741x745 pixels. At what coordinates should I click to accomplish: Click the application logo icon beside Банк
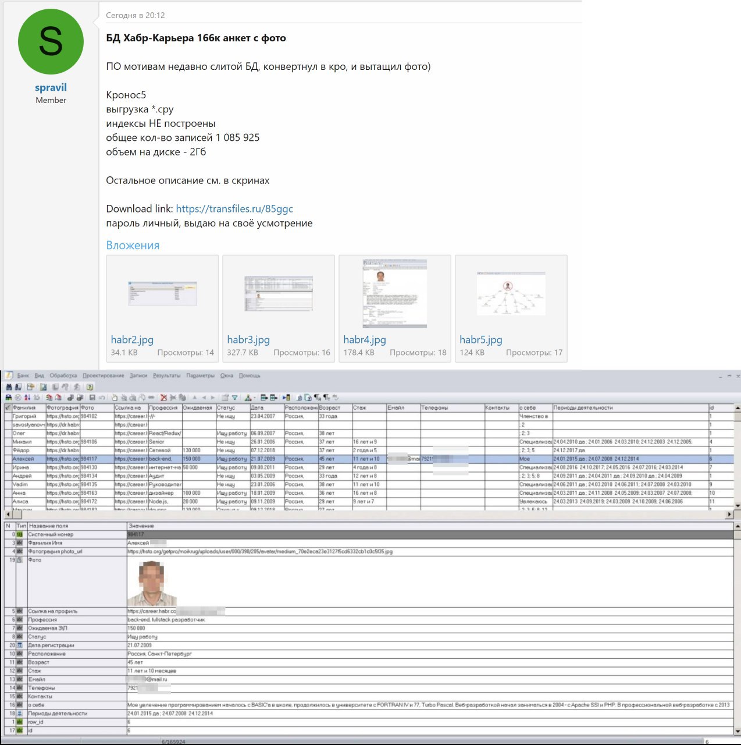[x=9, y=375]
